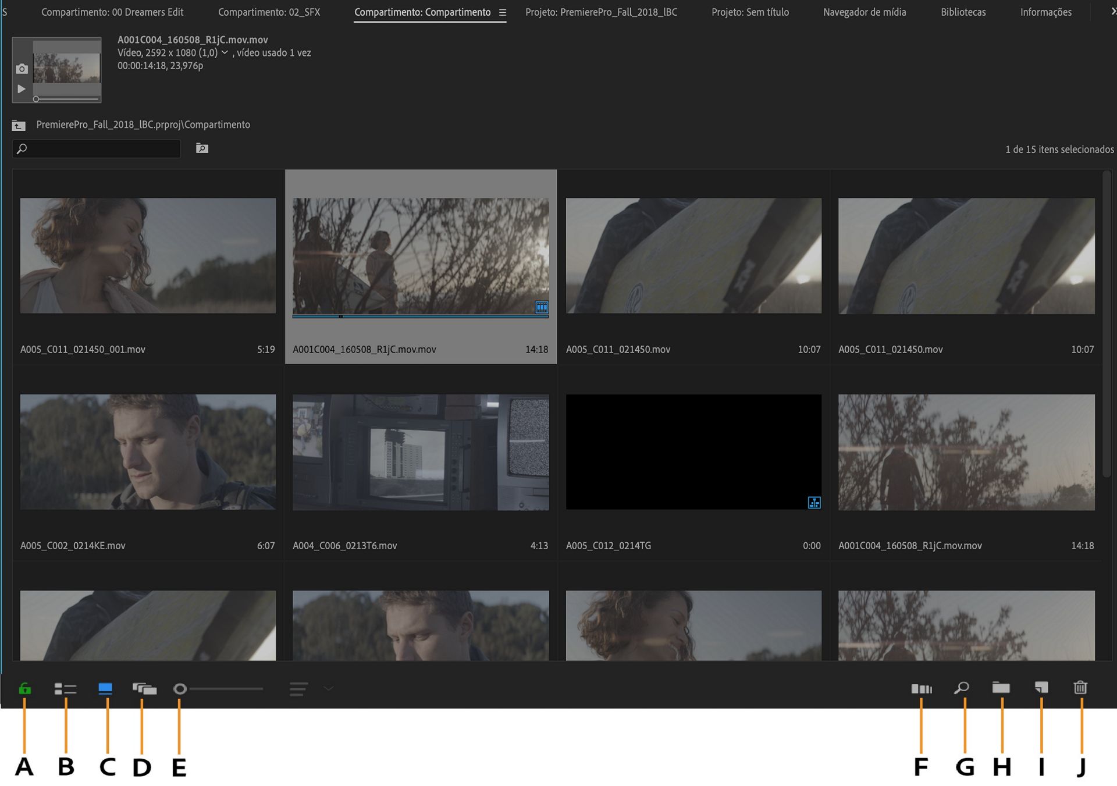This screenshot has width=1117, height=786.
Task: Open the Compartimento panel menu
Action: (x=503, y=12)
